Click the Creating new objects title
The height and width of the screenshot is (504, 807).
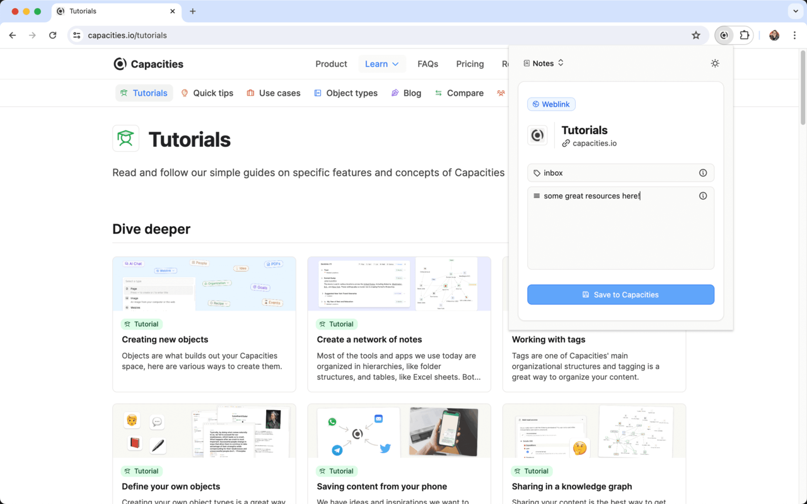[165, 340]
